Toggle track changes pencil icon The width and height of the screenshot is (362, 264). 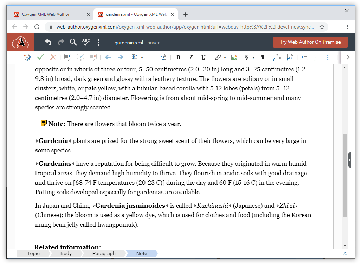[27, 57]
